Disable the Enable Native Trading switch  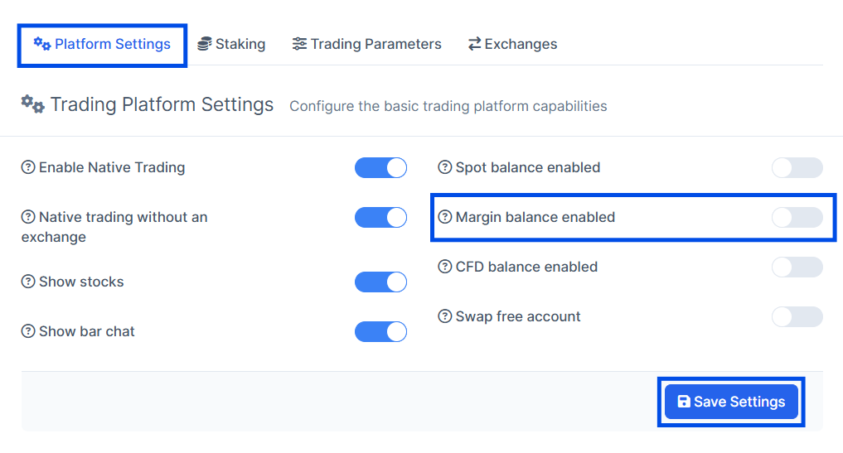click(x=380, y=167)
